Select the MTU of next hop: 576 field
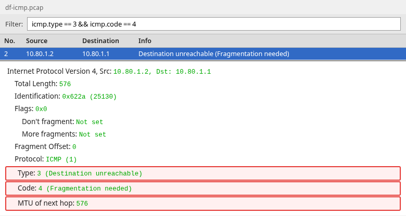Screen dimensions: 406x216 (203, 204)
